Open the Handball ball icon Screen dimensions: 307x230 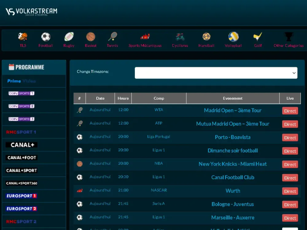[x=206, y=36]
